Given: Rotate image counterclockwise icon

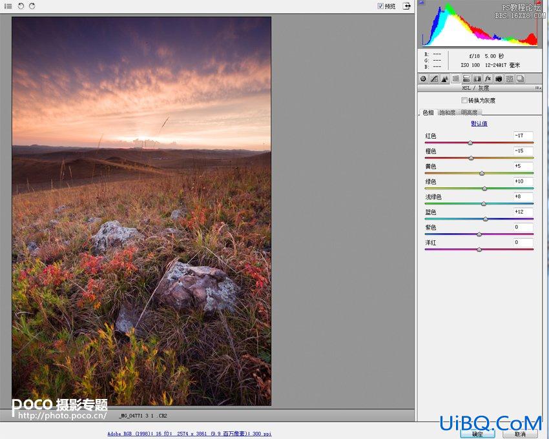Looking at the screenshot, I should (21, 6).
